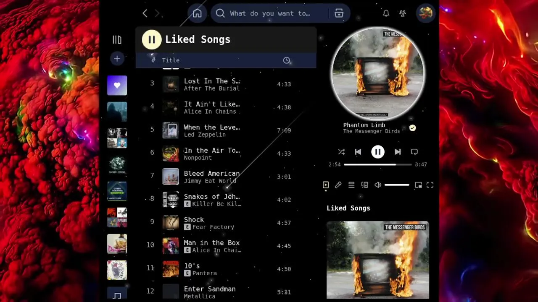Open the miniplayer
Viewport: 538px width, 302px height.
click(418, 185)
